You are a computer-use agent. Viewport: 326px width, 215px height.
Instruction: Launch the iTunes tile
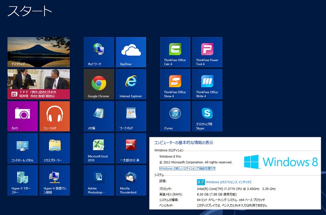[x=175, y=116]
